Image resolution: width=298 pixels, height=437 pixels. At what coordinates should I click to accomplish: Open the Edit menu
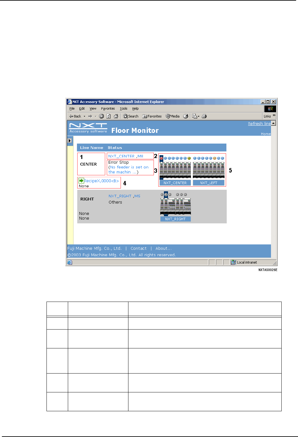point(82,108)
